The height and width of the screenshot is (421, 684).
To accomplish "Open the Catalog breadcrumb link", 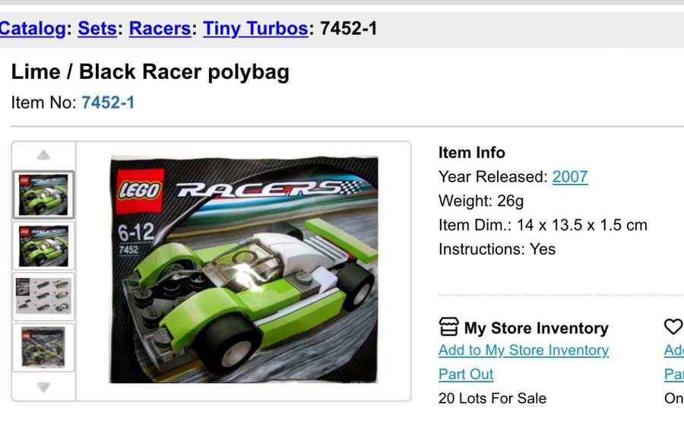I will point(33,29).
